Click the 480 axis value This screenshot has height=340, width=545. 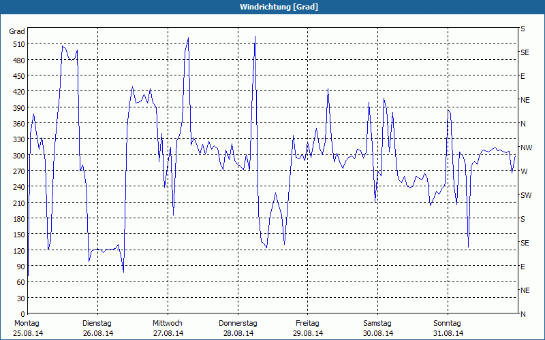pos(20,61)
